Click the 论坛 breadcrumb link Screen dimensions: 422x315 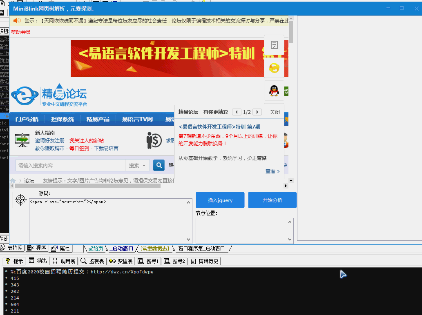29,181
